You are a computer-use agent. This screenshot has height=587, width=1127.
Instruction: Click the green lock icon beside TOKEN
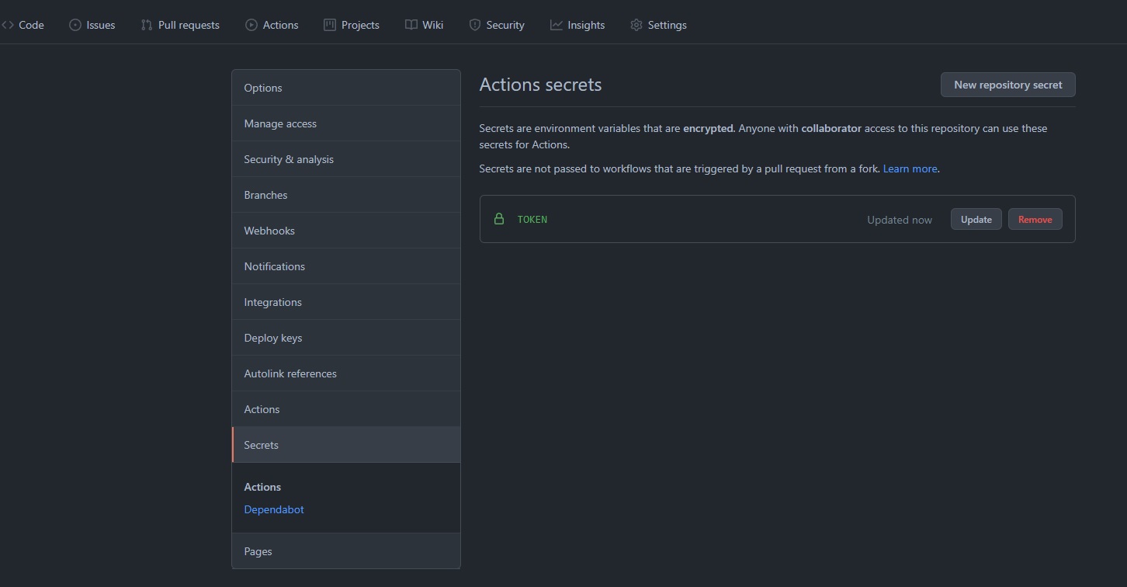coord(499,219)
